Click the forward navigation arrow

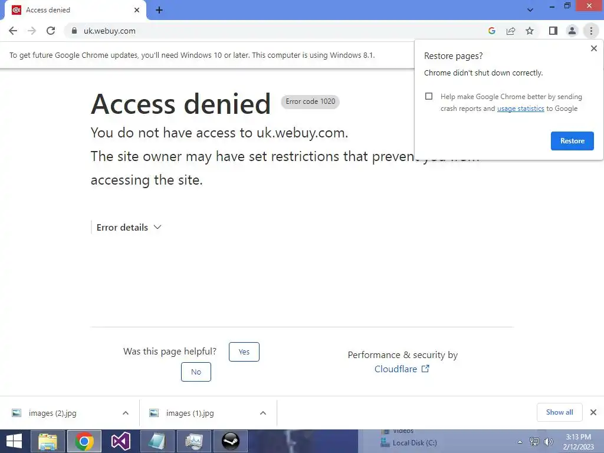(32, 31)
